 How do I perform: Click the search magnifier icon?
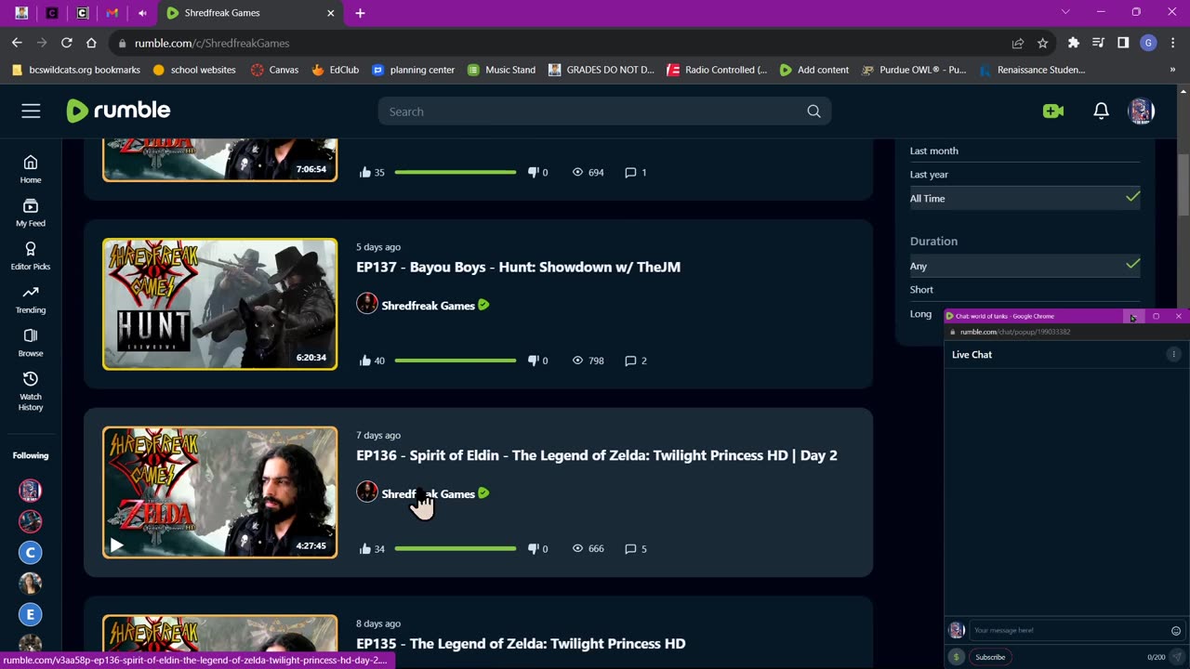[813, 111]
